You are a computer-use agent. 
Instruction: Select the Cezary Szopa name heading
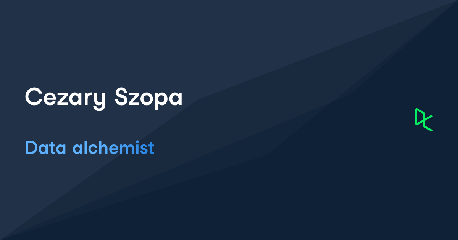click(103, 98)
